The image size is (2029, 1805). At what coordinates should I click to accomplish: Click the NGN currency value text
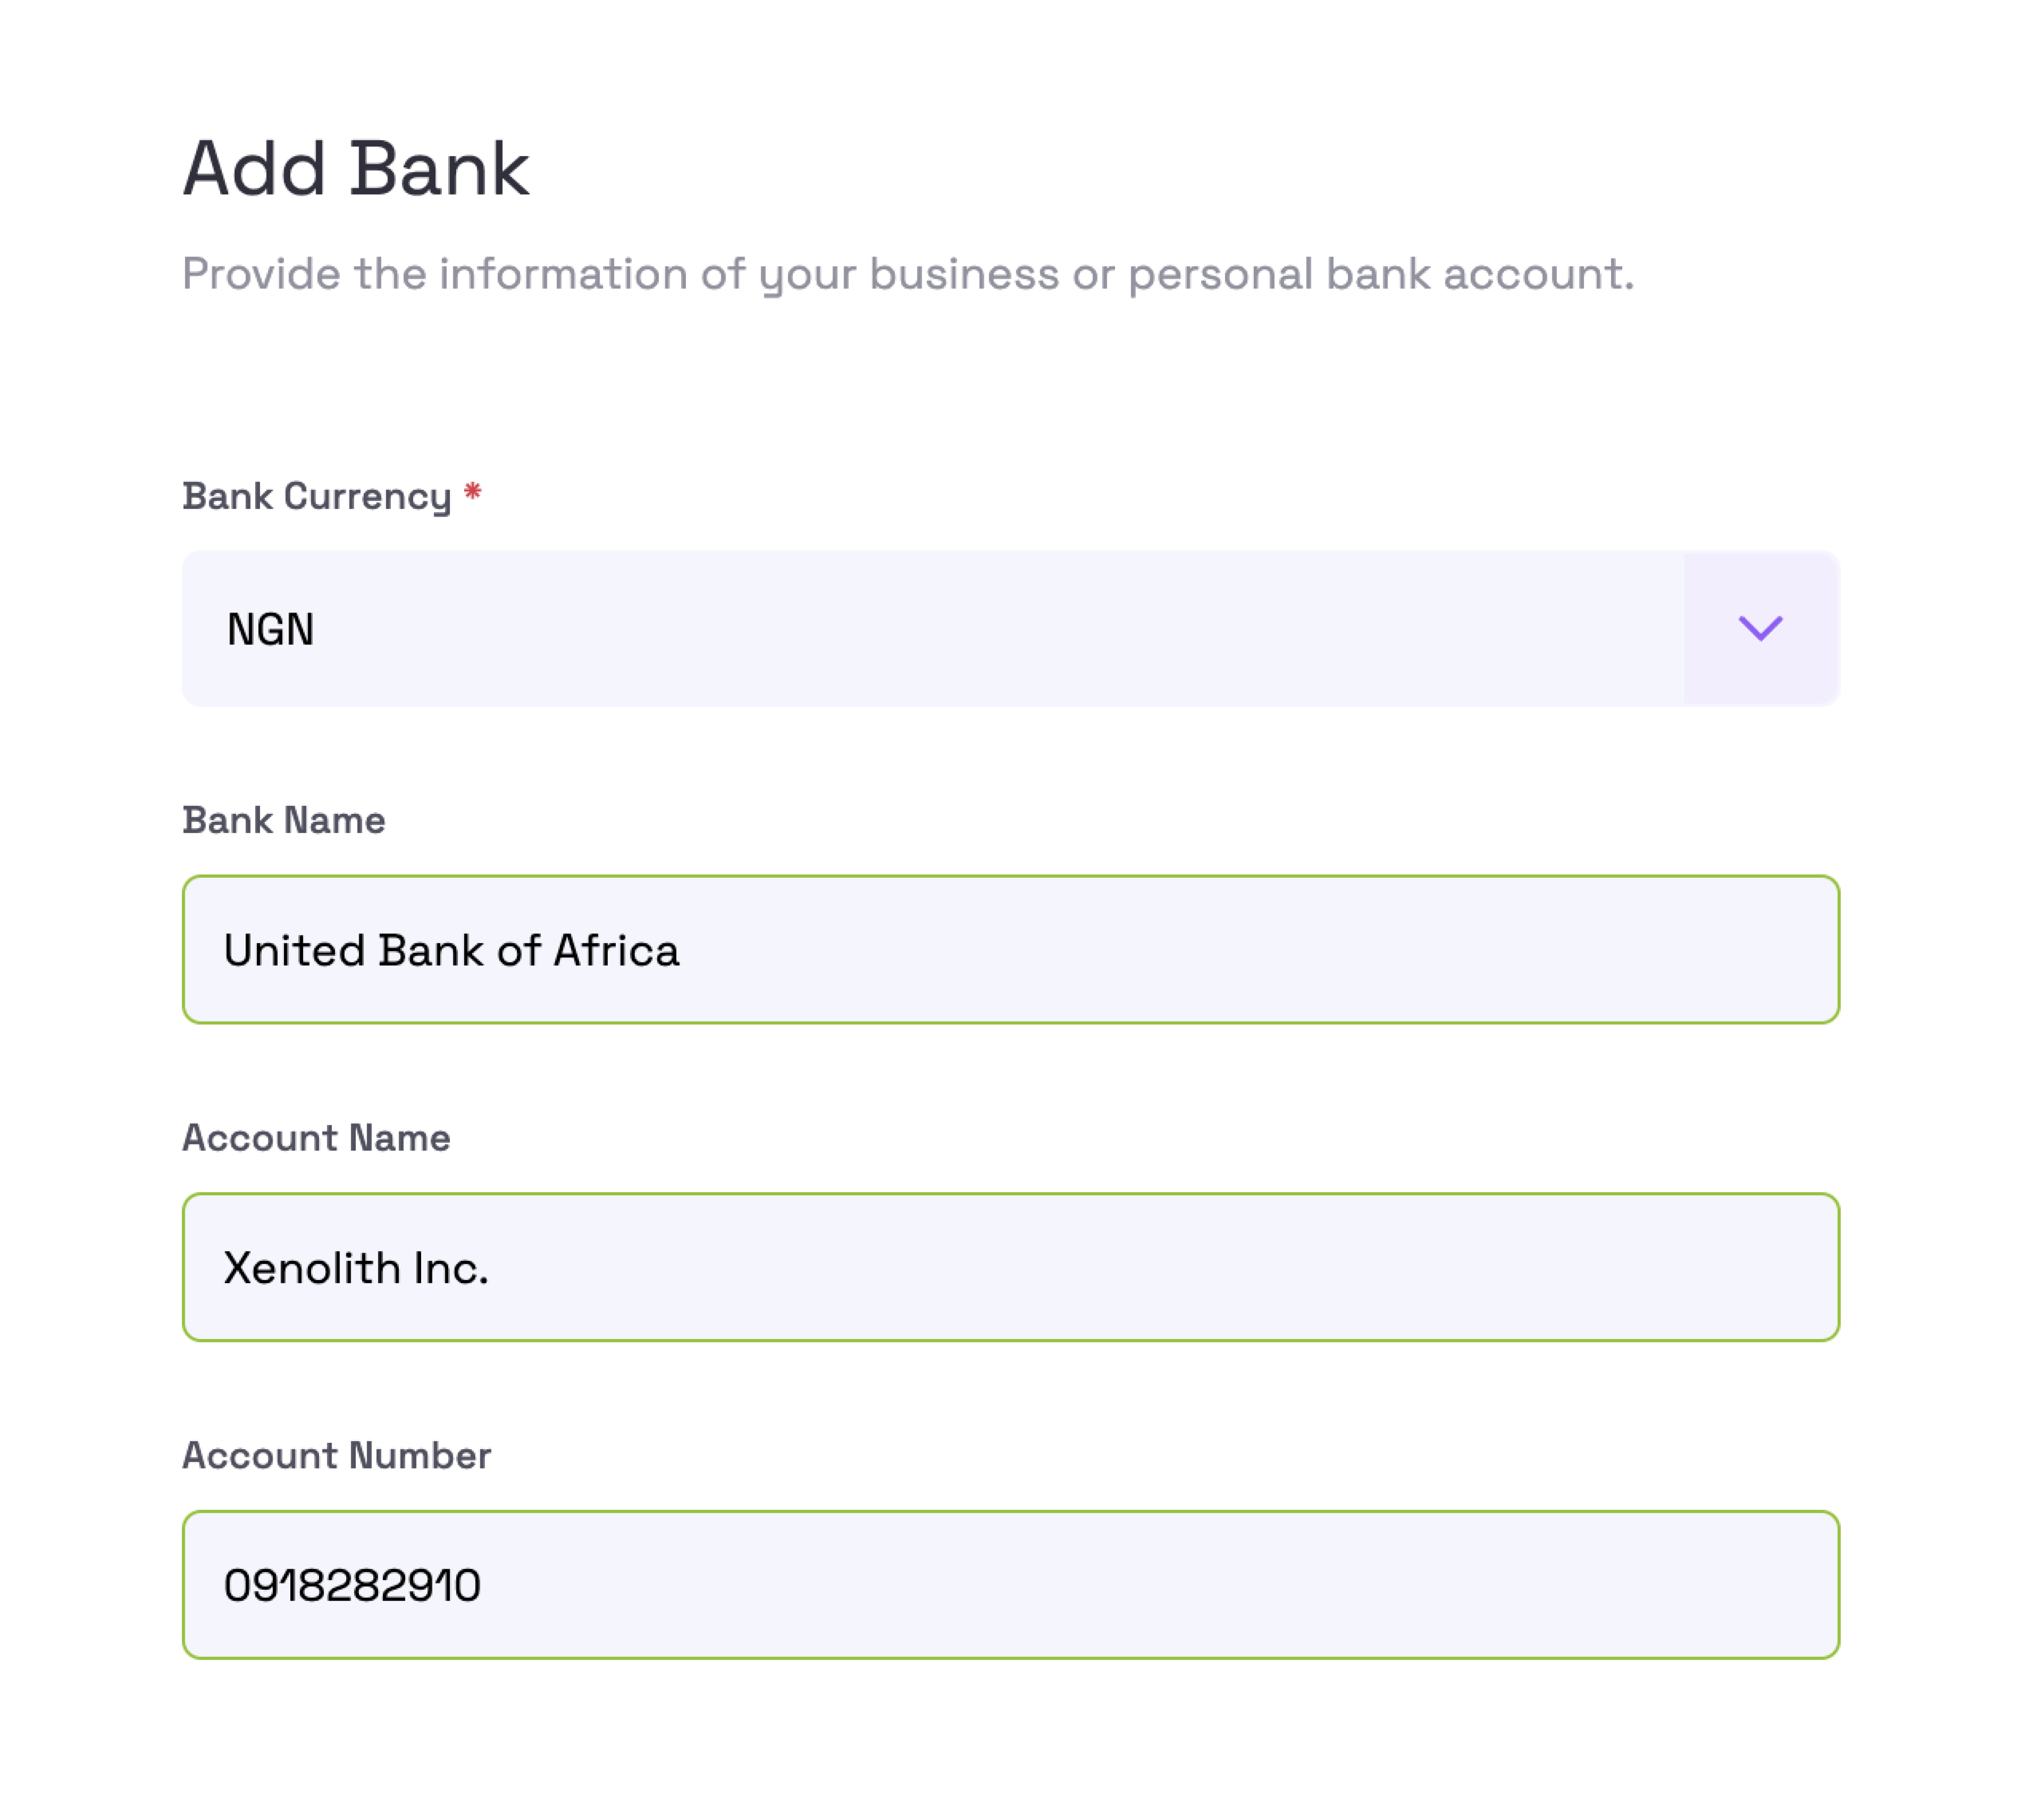pos(270,629)
